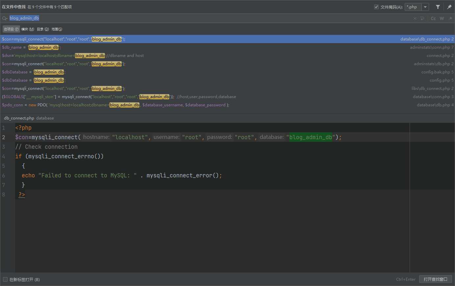Click $con variable in preview line 2

[22, 137]
